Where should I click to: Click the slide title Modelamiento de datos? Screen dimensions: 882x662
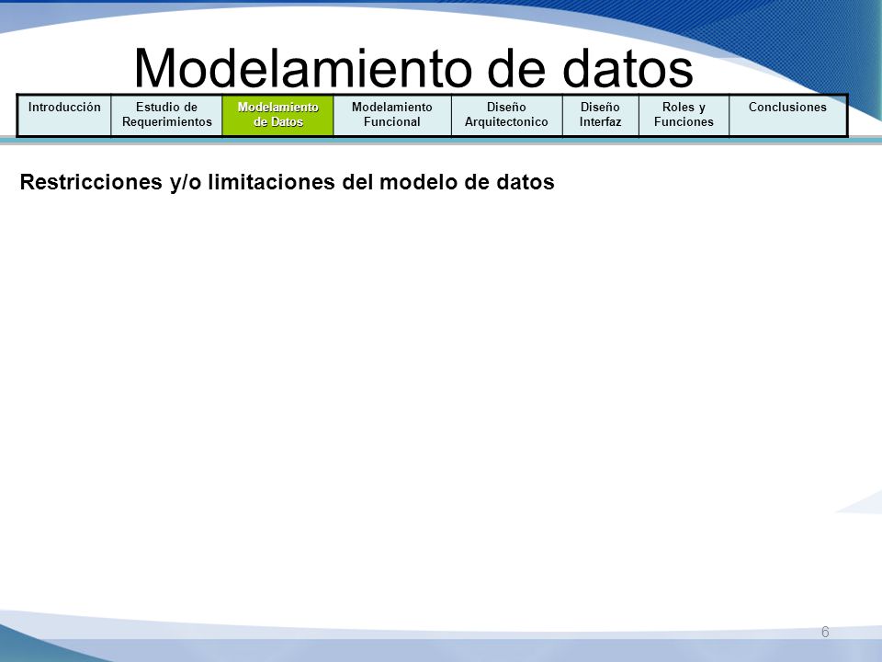(413, 68)
